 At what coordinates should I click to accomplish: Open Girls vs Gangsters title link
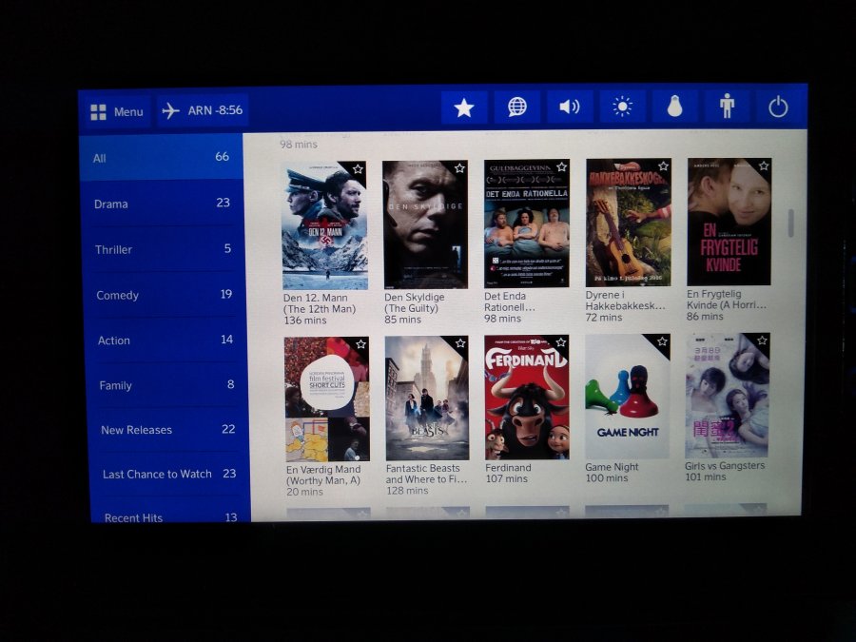coord(725,466)
